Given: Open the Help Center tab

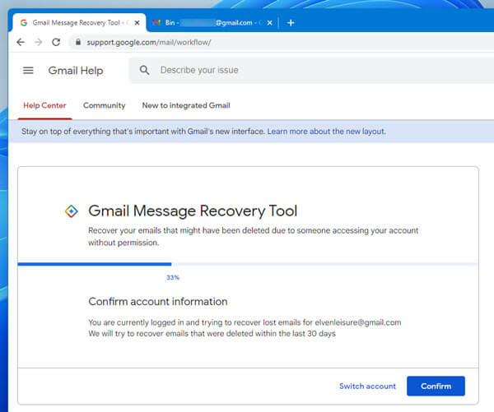Looking at the screenshot, I should 44,105.
